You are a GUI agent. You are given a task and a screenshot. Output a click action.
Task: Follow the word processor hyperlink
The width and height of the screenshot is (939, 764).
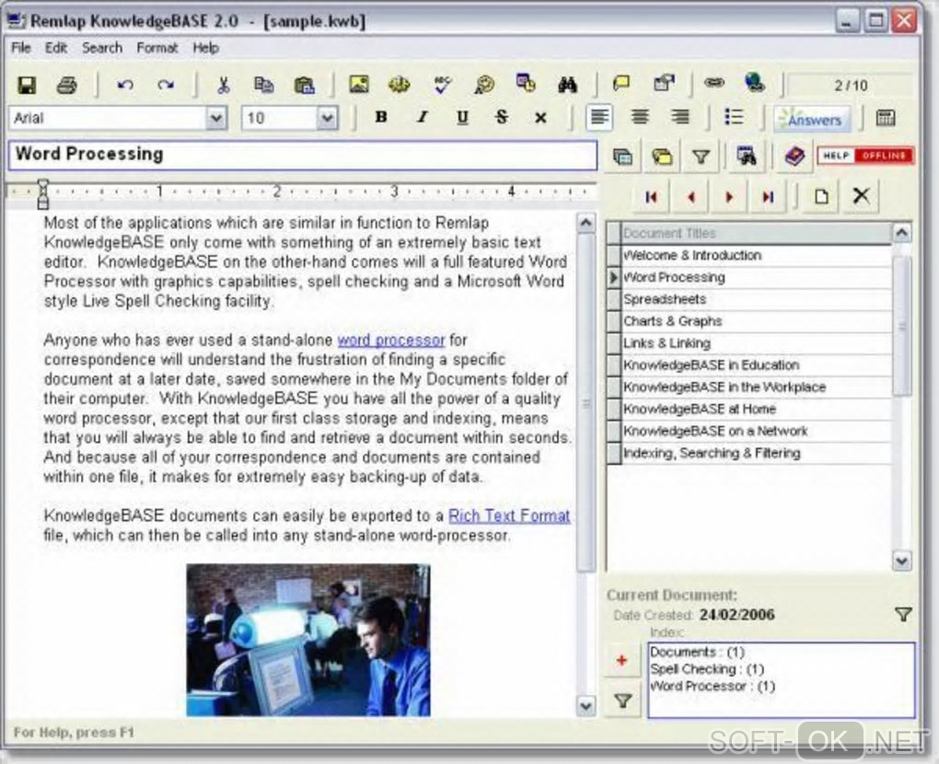[x=391, y=340]
